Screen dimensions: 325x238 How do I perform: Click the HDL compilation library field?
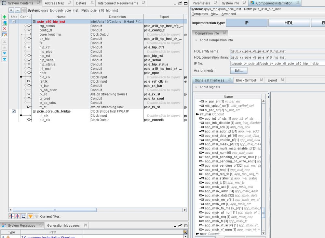coord(278,57)
